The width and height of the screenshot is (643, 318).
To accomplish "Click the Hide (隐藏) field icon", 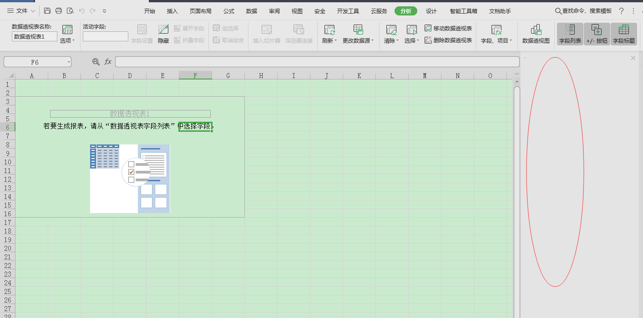I will [x=163, y=30].
